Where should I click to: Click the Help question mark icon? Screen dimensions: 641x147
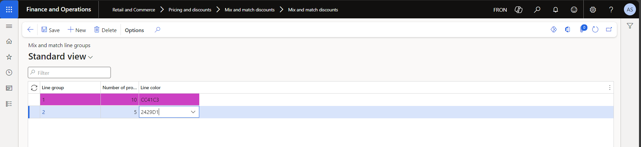[x=611, y=10]
